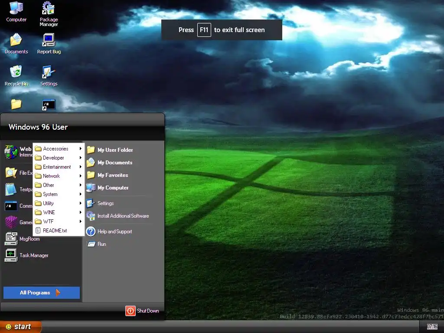
Task: Select the WTF folder menu entry
Action: [x=59, y=222]
